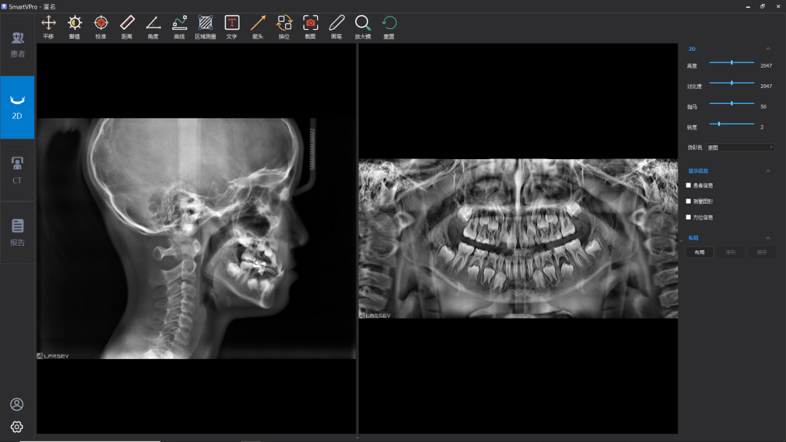Click the sharpness value 2

(762, 127)
